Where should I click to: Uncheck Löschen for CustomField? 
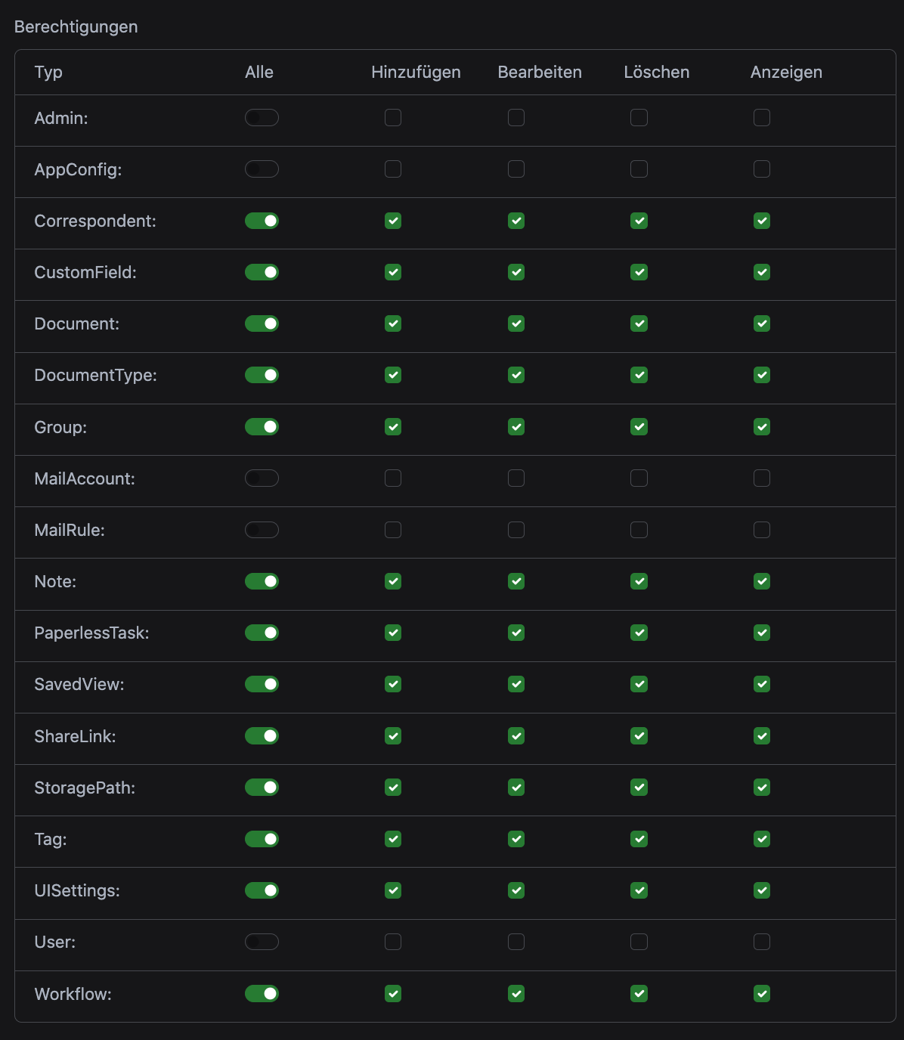point(639,272)
